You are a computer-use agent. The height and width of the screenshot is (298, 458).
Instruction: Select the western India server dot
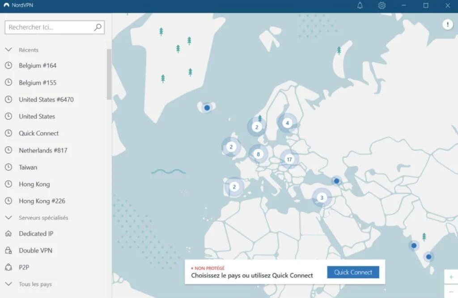414,245
